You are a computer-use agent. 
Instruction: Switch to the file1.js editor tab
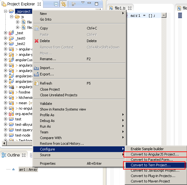point(120,8)
